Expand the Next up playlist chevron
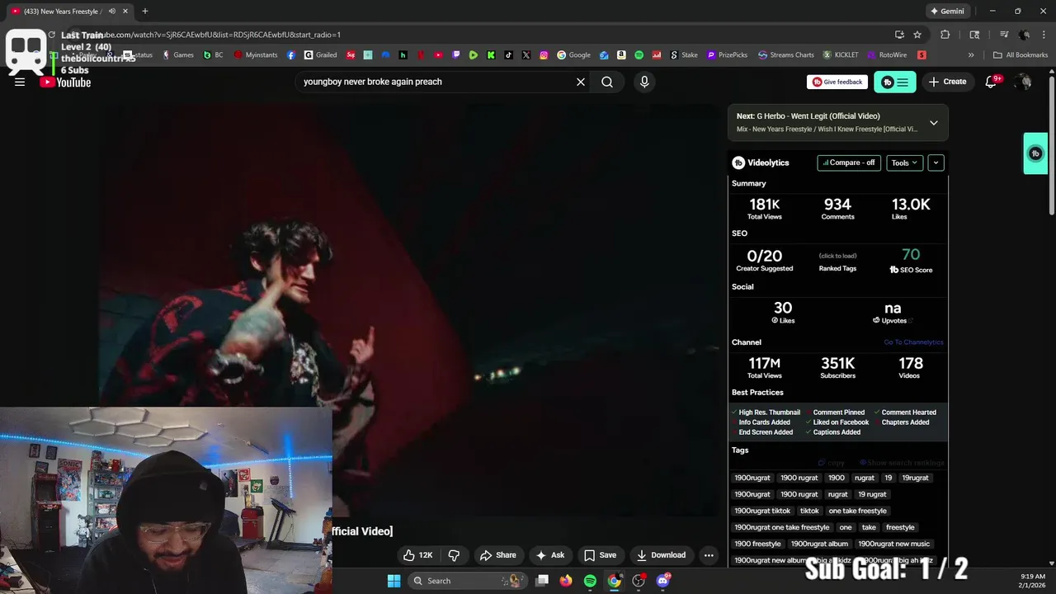1056x594 pixels. pyautogui.click(x=934, y=123)
